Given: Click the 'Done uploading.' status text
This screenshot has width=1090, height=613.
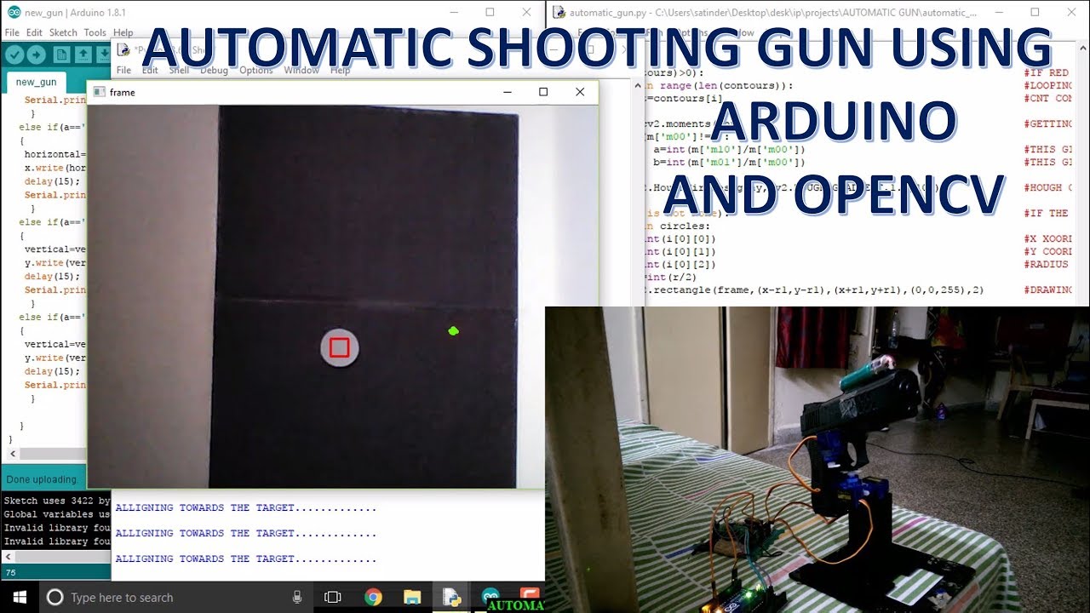Looking at the screenshot, I should click(42, 479).
